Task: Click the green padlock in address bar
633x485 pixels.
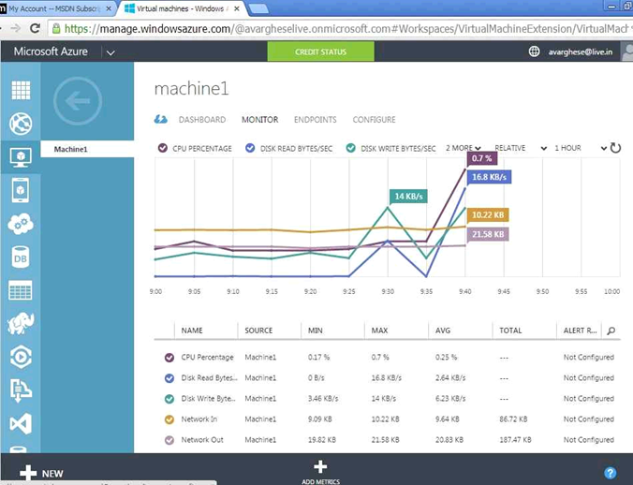Action: tap(56, 28)
